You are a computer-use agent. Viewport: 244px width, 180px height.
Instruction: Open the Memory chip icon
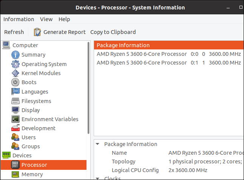point(15,174)
